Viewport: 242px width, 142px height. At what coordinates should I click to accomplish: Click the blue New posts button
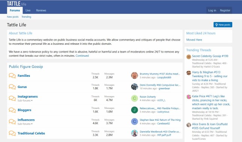pos(223,25)
